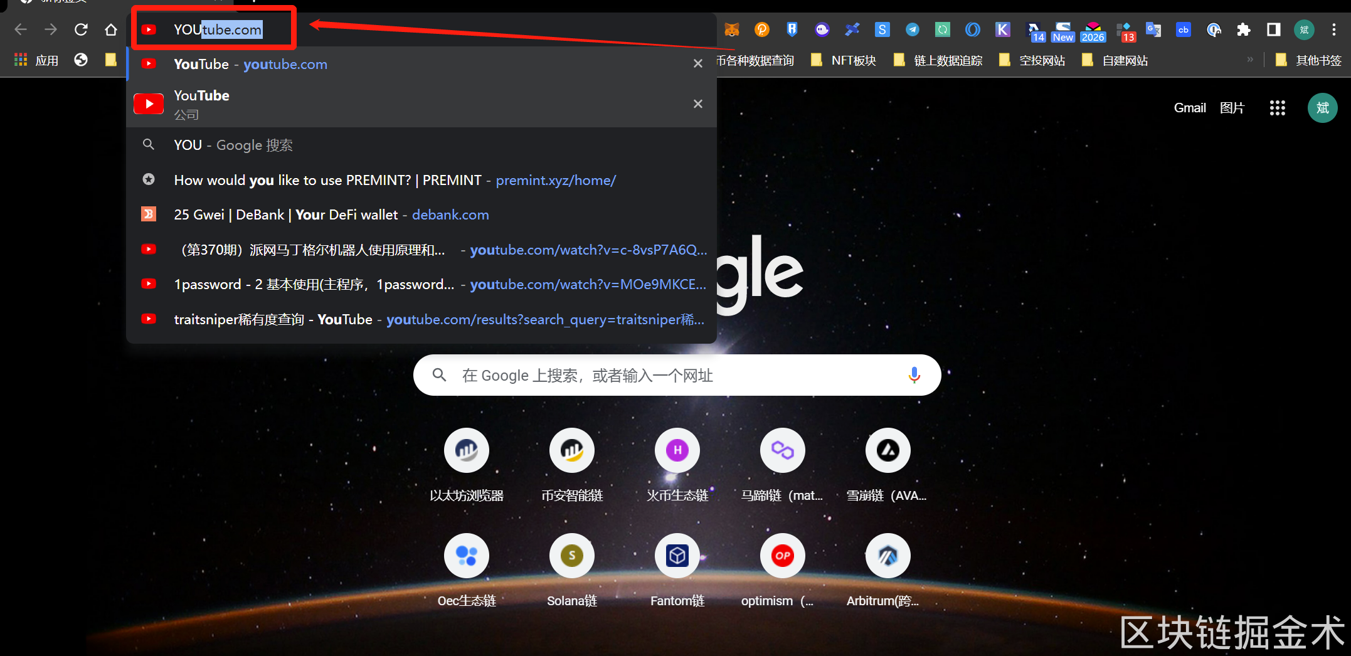Reload the current page
This screenshot has width=1351, height=656.
point(81,29)
